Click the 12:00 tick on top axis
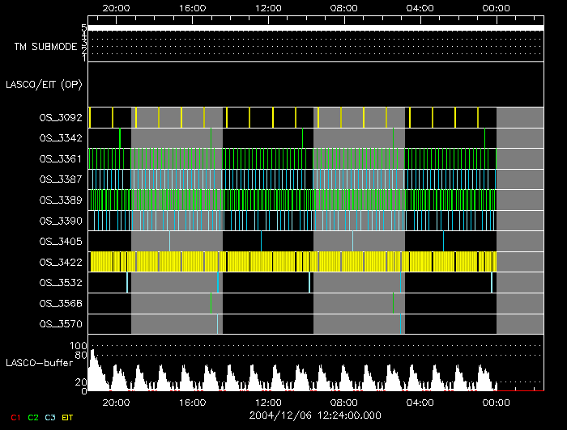The image size is (567, 430). (268, 7)
